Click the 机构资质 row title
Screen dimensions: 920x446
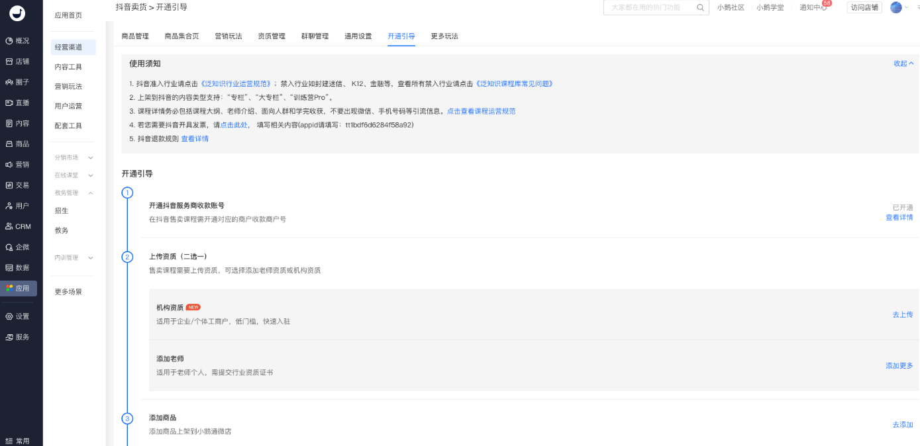170,308
